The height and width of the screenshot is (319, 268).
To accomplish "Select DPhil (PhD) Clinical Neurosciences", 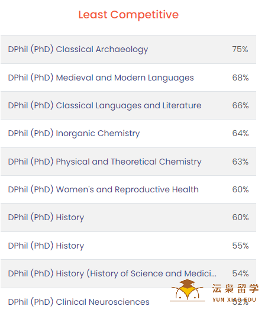I will coord(79,302).
